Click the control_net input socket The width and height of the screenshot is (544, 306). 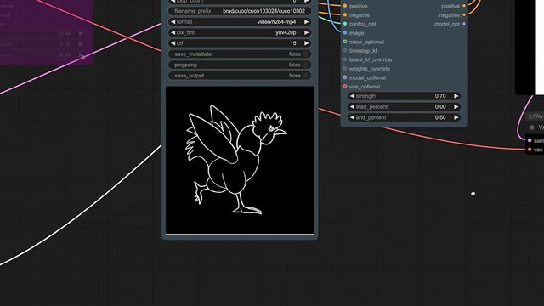click(345, 24)
